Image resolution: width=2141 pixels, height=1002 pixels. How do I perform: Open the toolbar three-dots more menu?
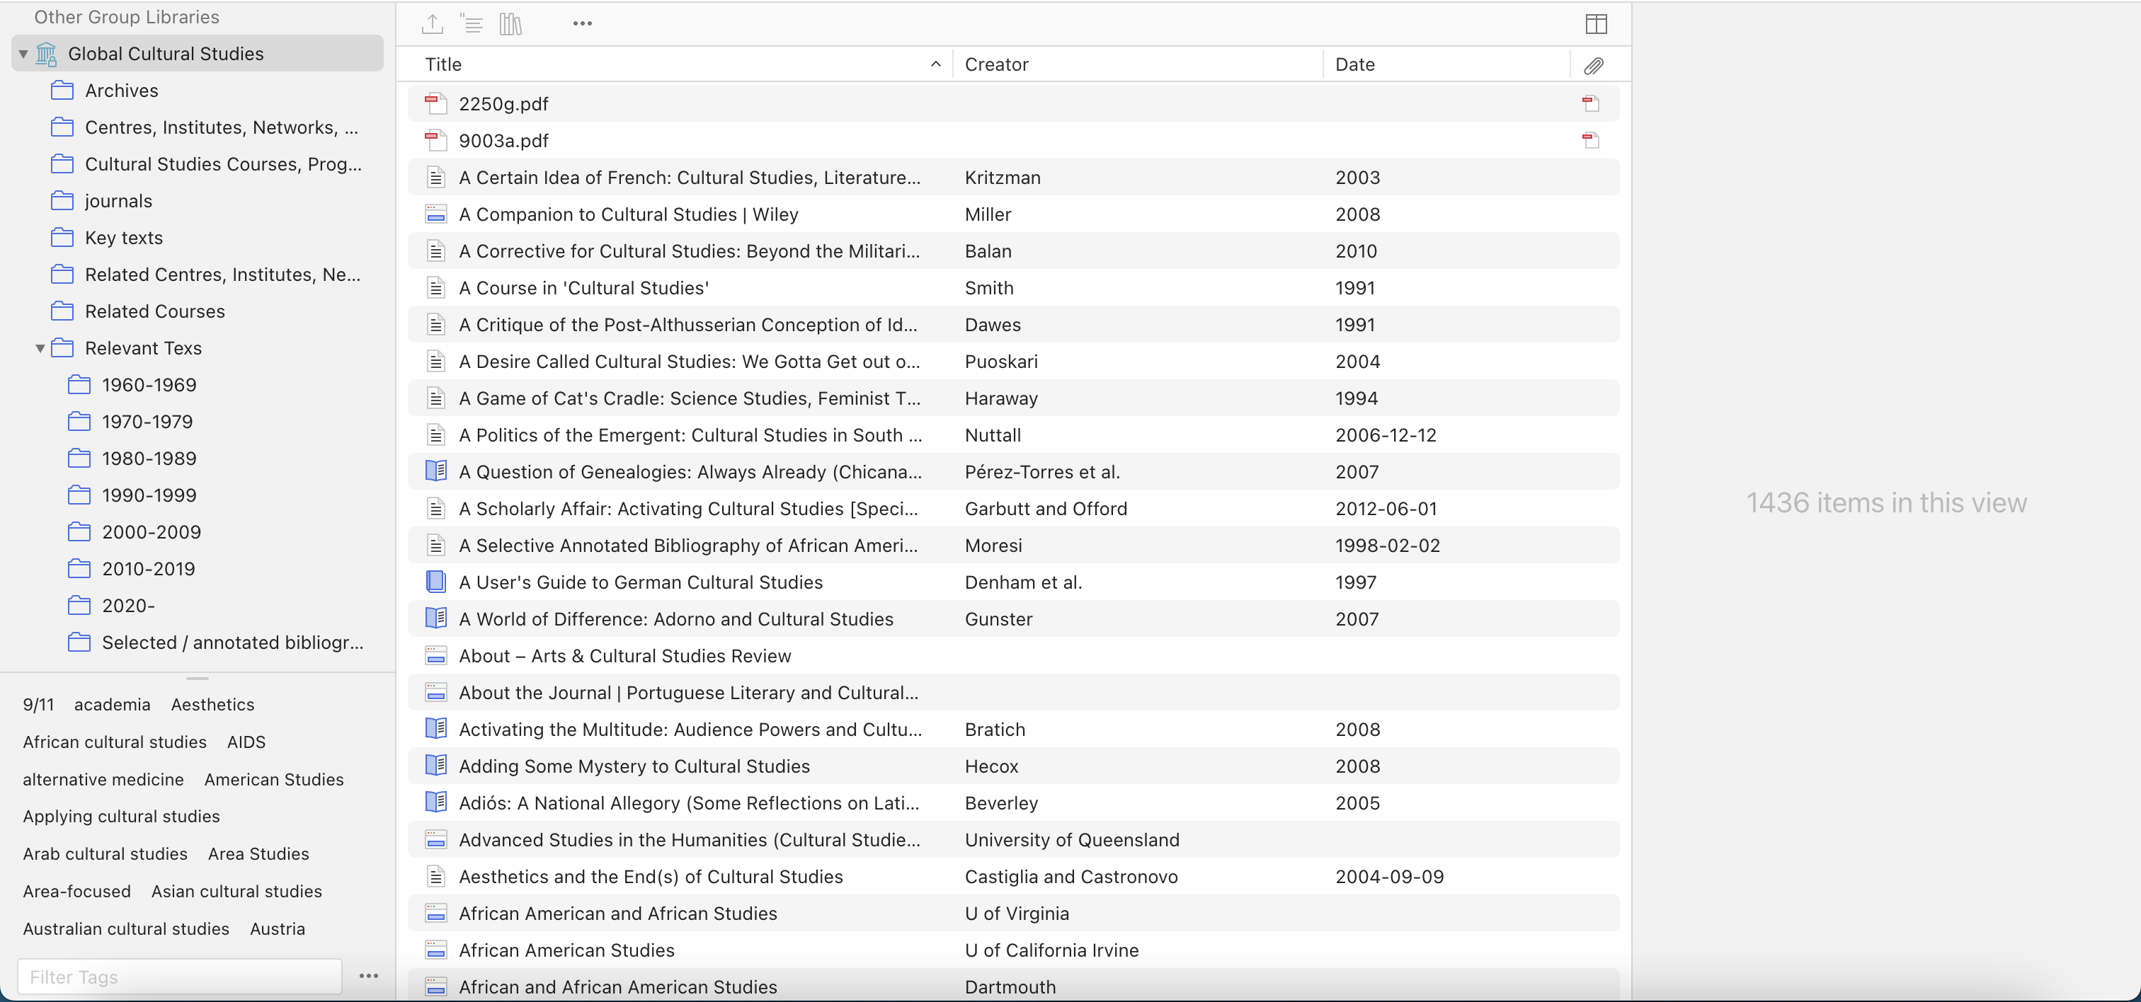pos(582,24)
